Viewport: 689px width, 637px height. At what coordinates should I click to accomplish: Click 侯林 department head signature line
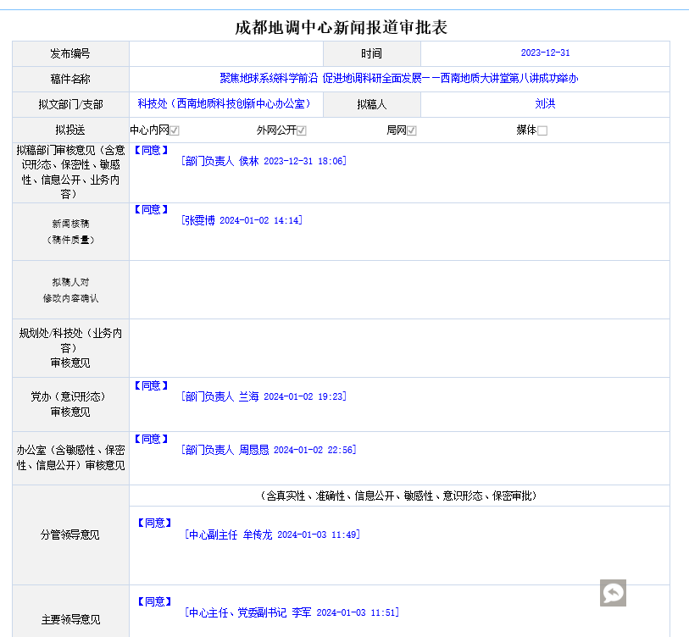pos(264,161)
